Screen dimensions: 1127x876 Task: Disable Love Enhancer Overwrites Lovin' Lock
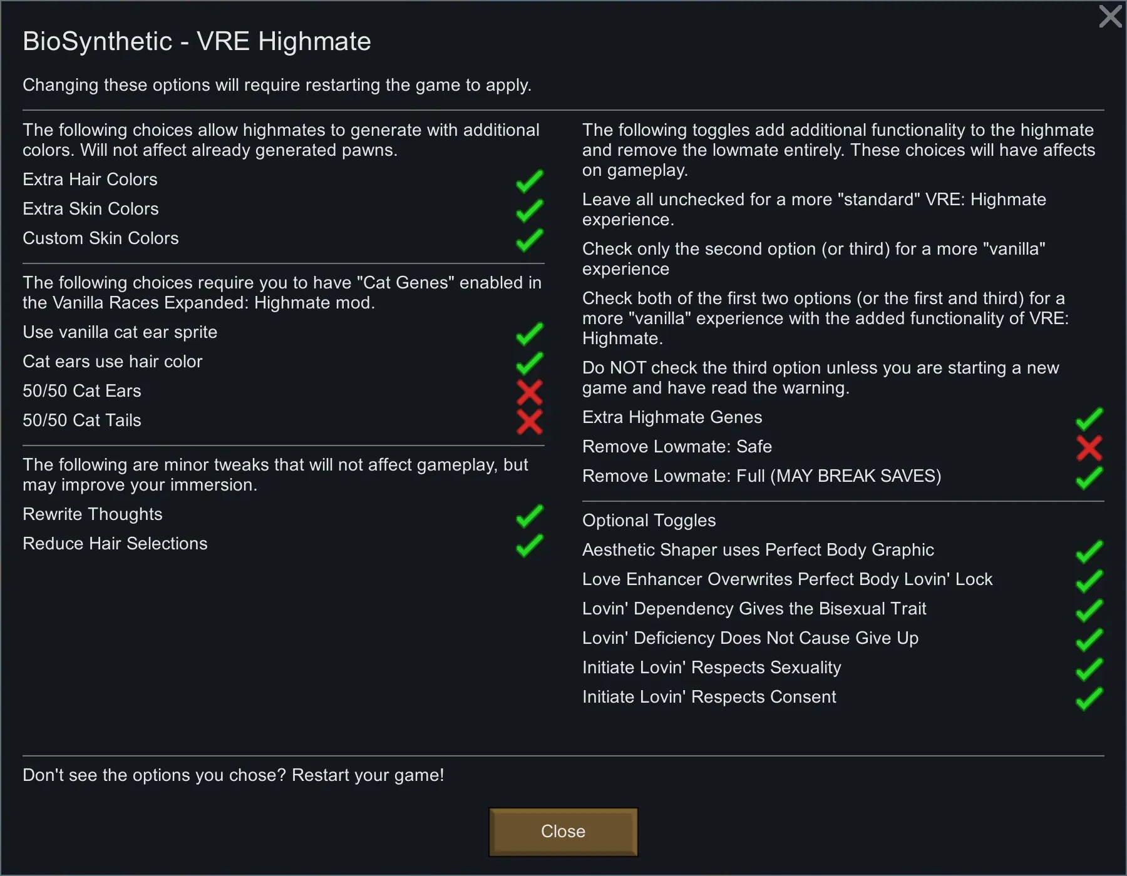click(x=1089, y=581)
